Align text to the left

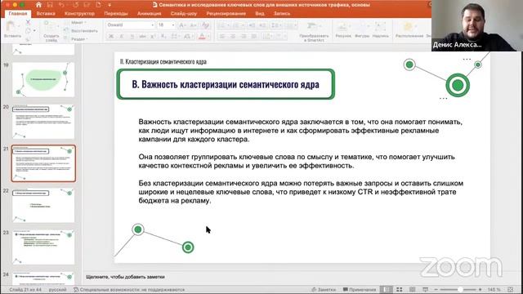(x=222, y=36)
